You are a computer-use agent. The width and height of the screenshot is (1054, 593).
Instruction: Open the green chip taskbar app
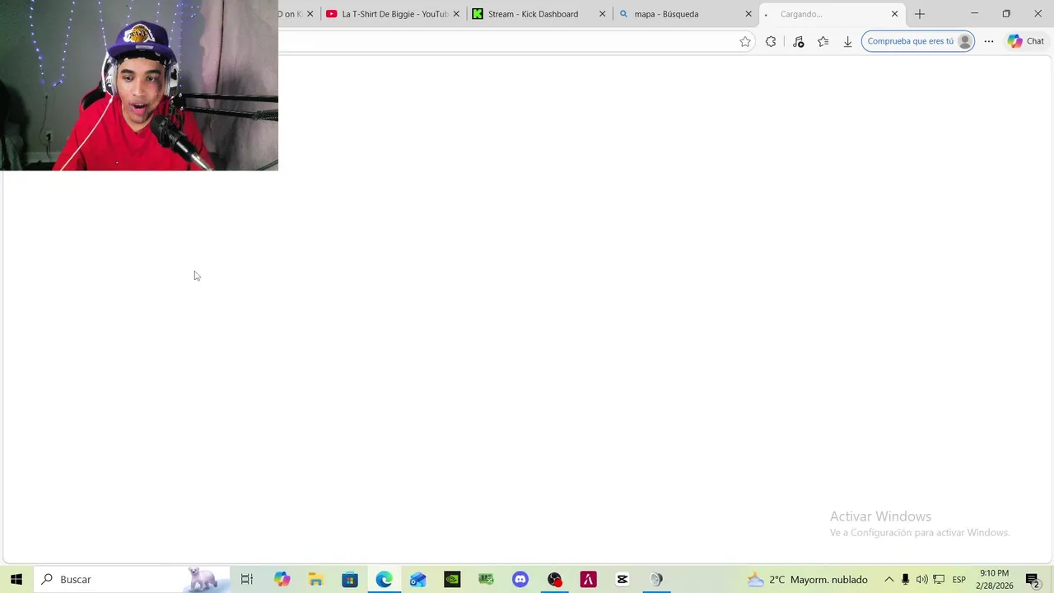(486, 579)
